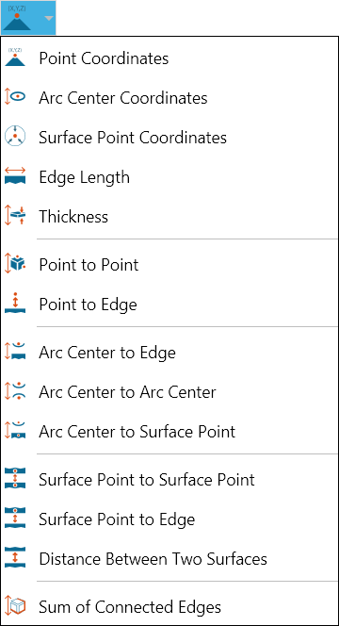Click the Point to Point icon

(15, 264)
